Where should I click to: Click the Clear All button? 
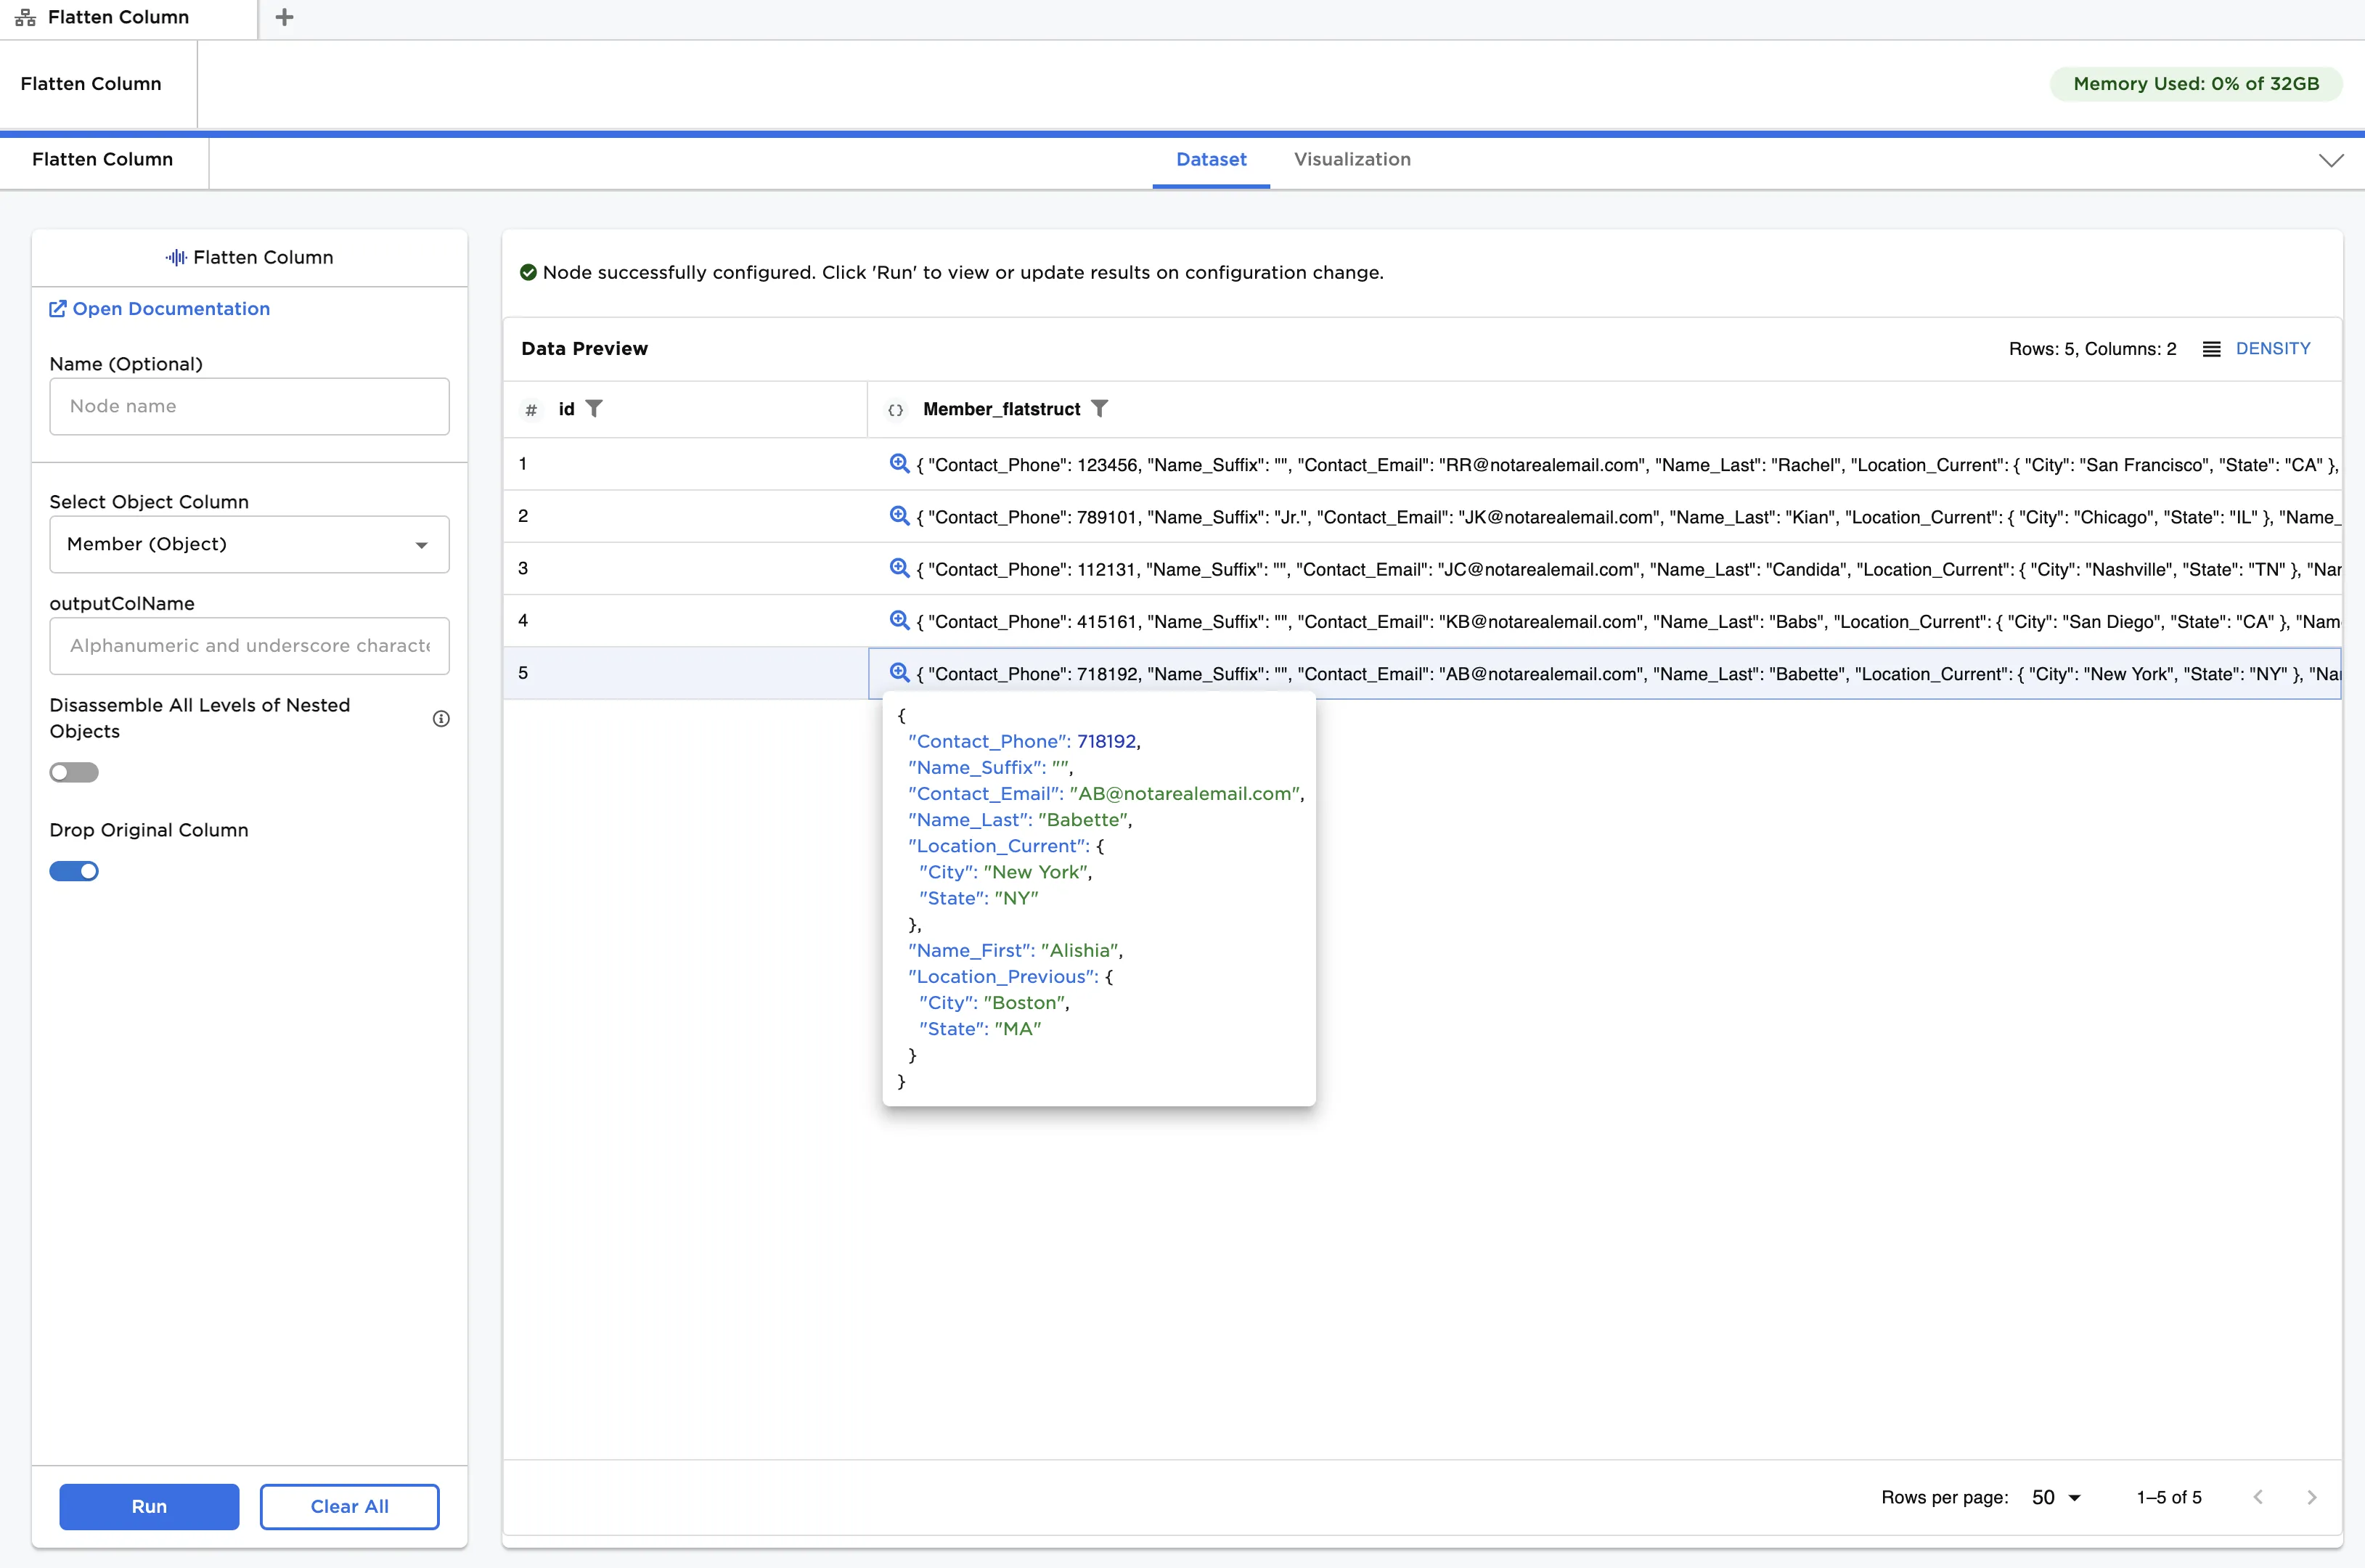point(349,1506)
